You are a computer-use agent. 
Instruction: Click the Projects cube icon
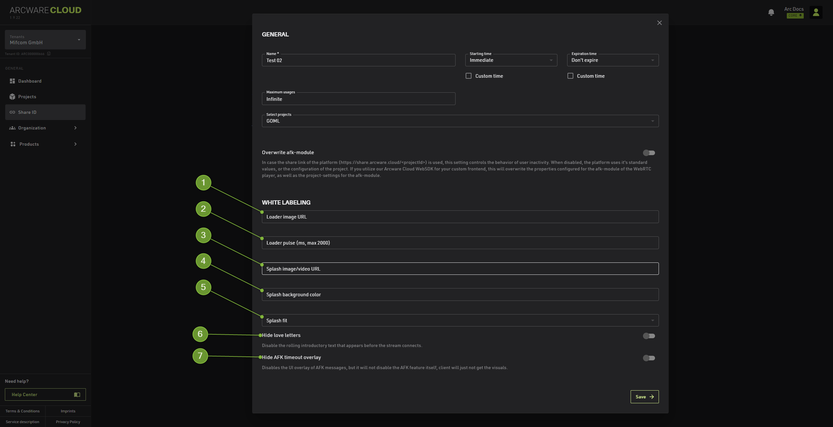[12, 97]
